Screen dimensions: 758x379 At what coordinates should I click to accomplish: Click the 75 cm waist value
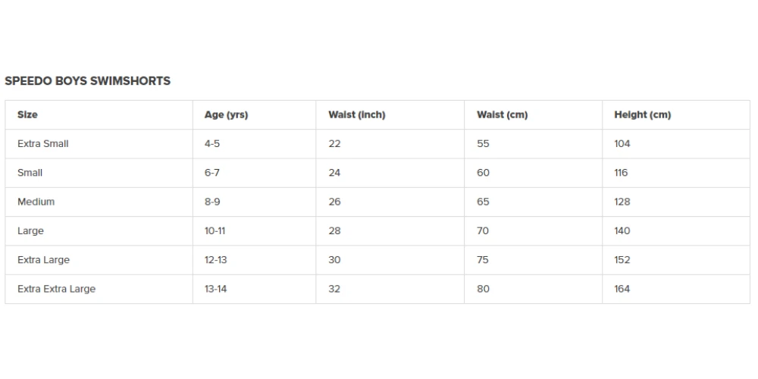(483, 260)
